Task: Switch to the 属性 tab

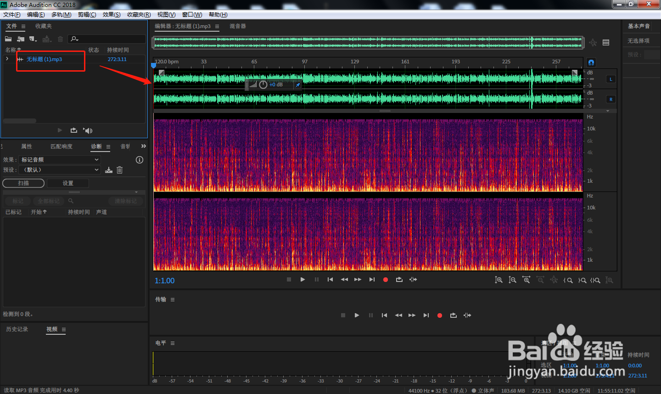Action: [x=27, y=146]
